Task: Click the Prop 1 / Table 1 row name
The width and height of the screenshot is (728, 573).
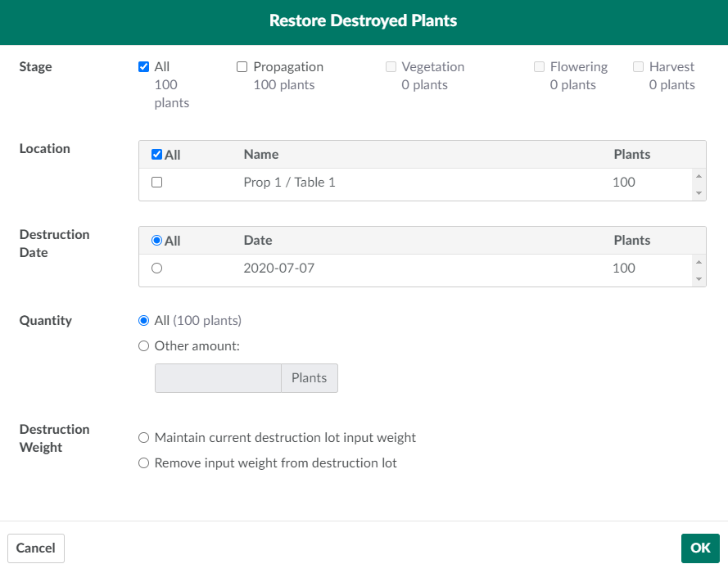Action: click(x=289, y=183)
